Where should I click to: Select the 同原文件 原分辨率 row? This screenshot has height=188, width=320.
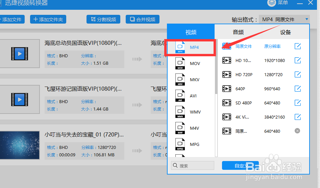click(262, 46)
